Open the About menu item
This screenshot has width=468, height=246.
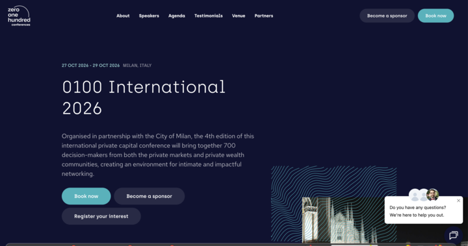[x=123, y=16]
